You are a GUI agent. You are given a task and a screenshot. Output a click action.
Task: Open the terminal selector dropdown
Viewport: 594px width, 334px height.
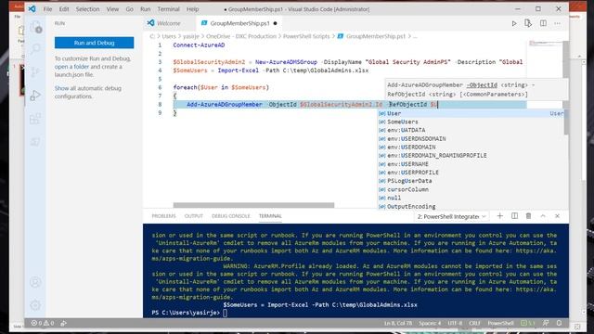(x=451, y=216)
